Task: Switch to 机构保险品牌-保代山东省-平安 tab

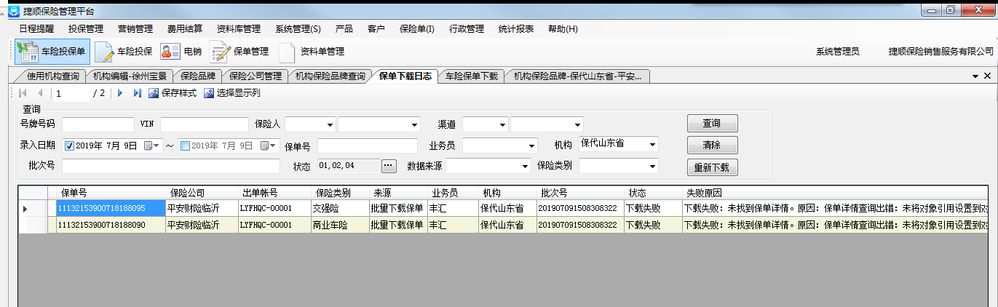Action: [x=577, y=76]
